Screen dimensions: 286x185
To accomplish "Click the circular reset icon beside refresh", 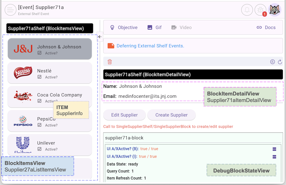I will click(273, 62).
